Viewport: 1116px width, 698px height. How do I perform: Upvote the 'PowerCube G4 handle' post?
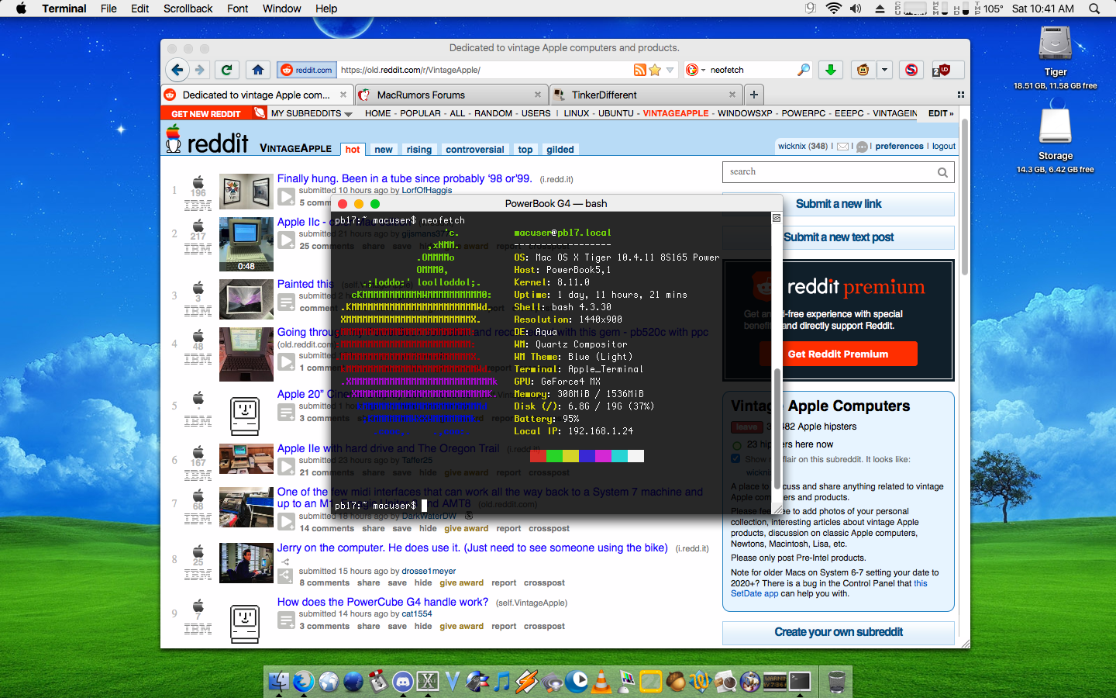pyautogui.click(x=198, y=605)
